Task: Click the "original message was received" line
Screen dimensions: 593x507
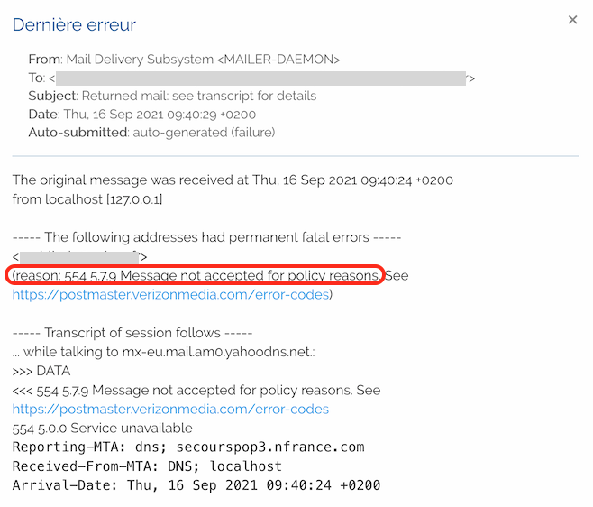Action: (233, 180)
